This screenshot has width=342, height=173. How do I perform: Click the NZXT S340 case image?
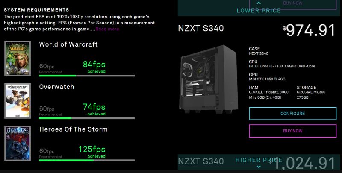coord(209,79)
